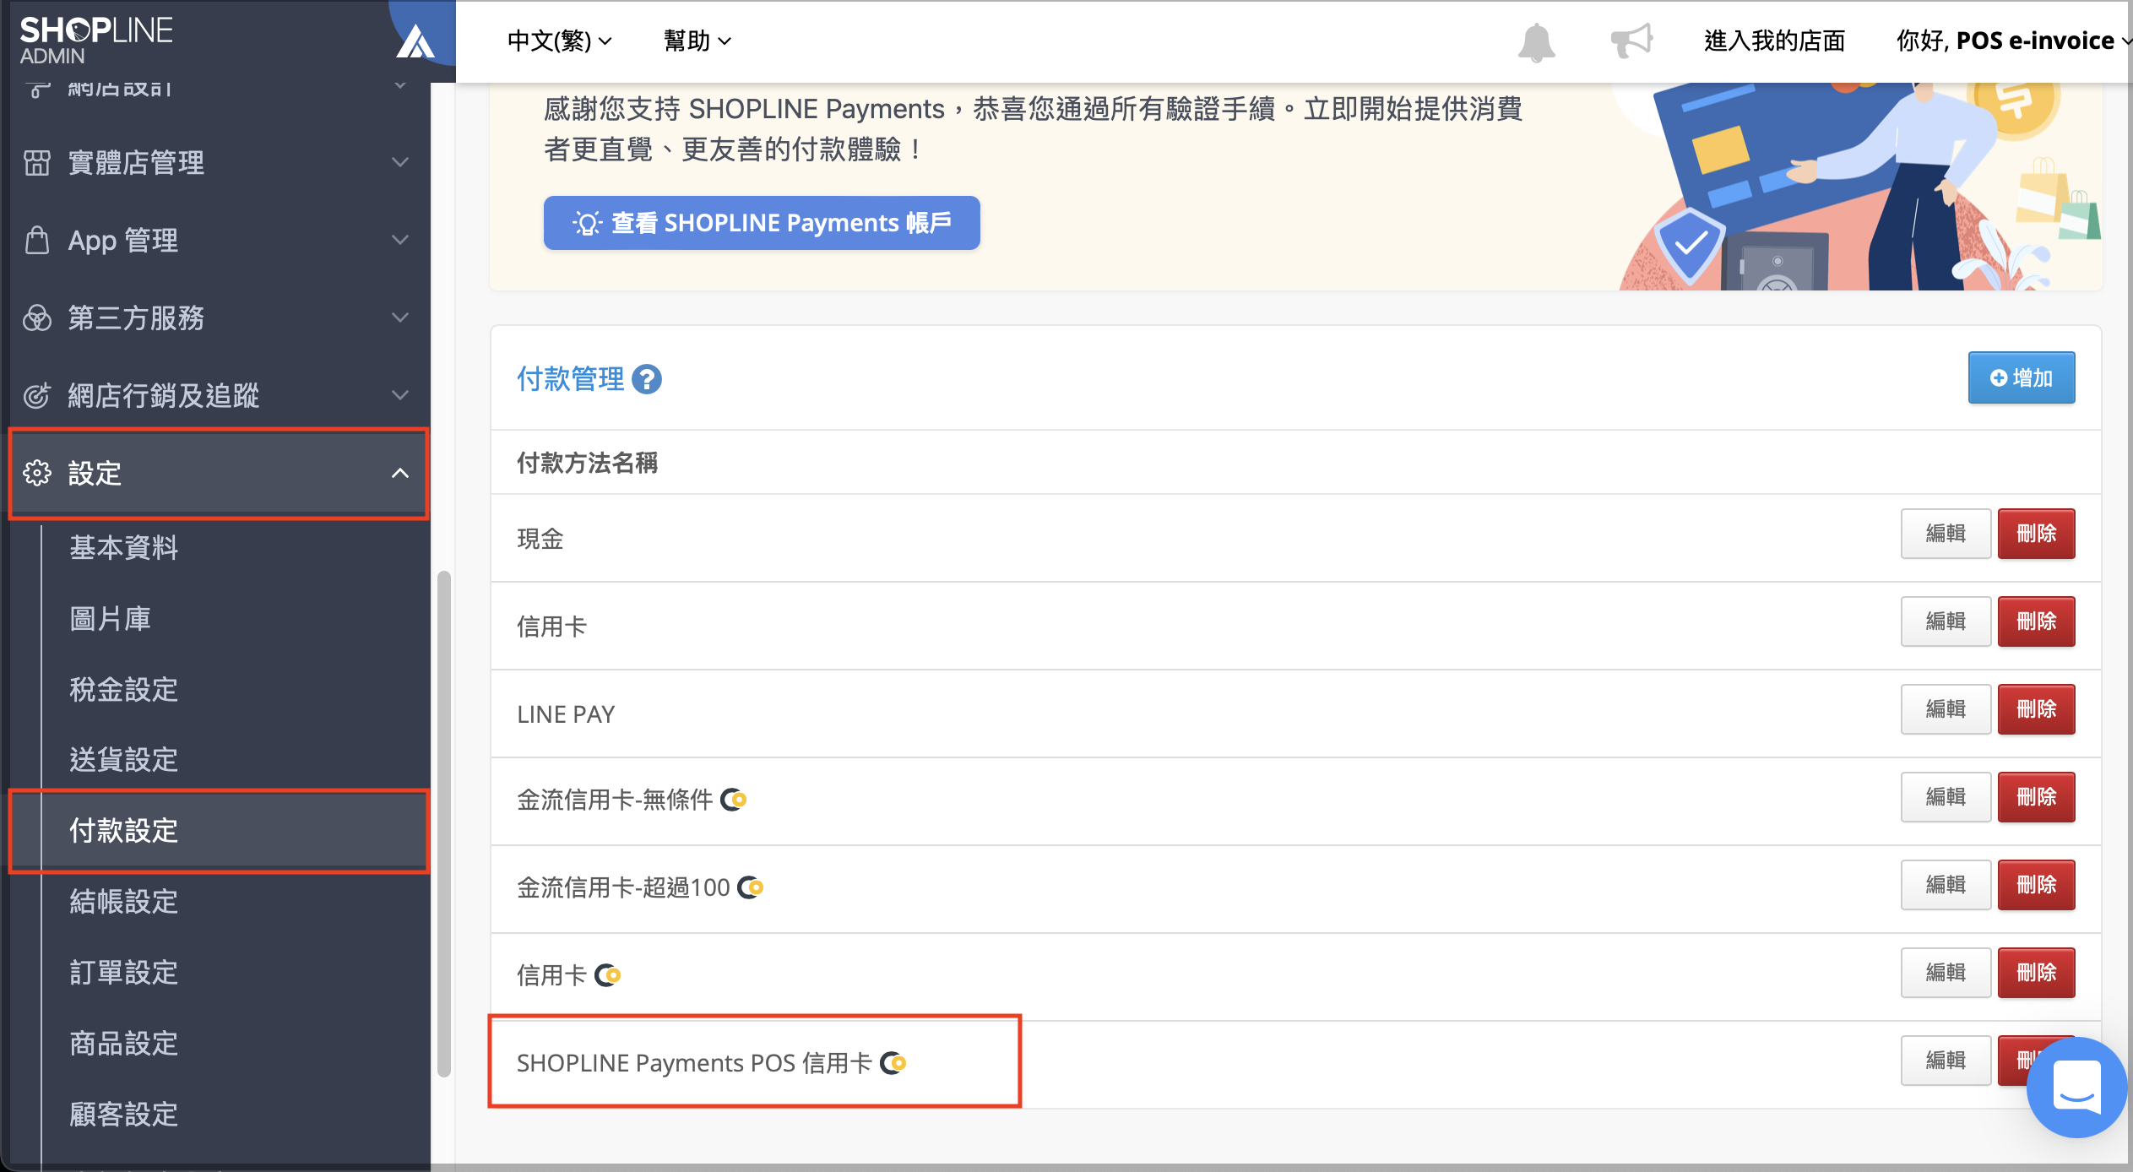Open 商品設定 in the sidebar

124,1044
